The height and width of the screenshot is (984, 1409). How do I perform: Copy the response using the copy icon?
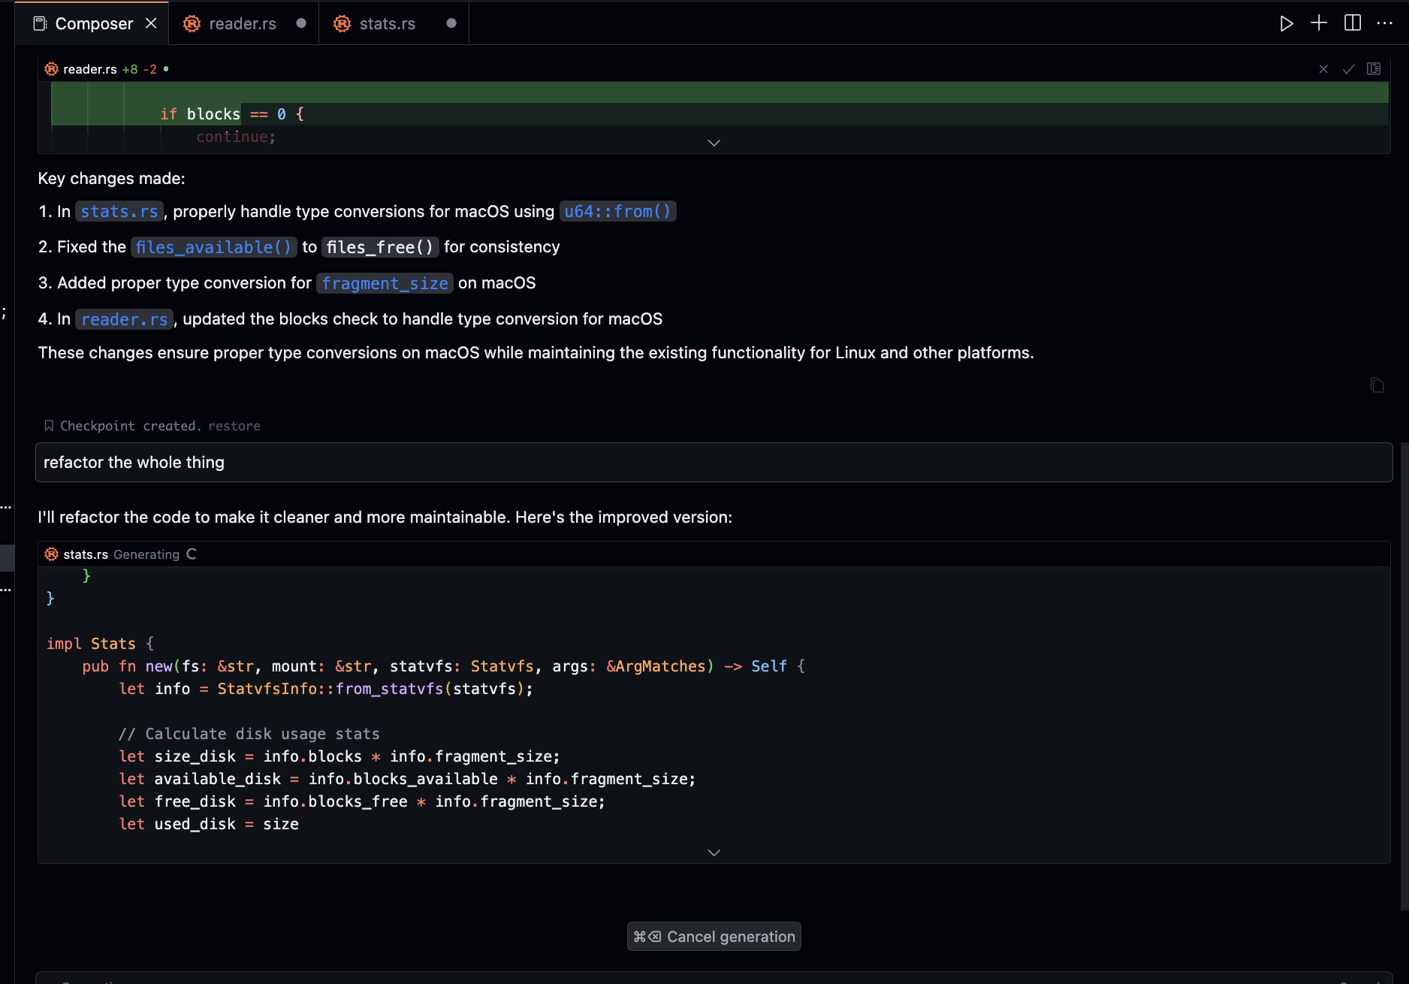pyautogui.click(x=1377, y=385)
